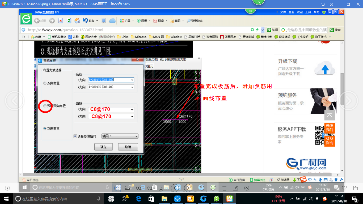Click the cloud icon in browser toolbar
Image resolution: width=363 pixels, height=204 pixels.
pyautogui.click(x=112, y=21)
